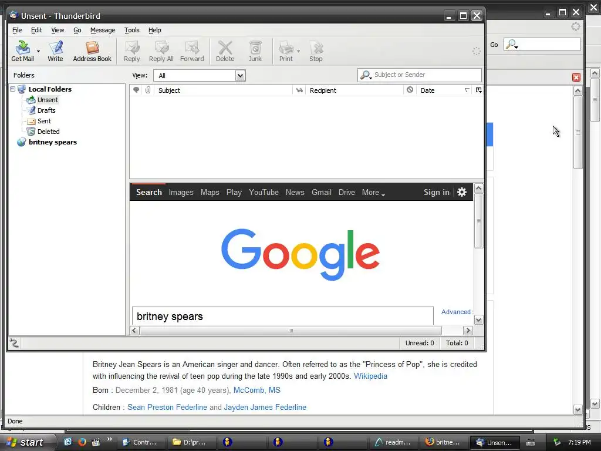Click the Google search box with britney spears
Image resolution: width=601 pixels, height=451 pixels.
click(x=283, y=316)
